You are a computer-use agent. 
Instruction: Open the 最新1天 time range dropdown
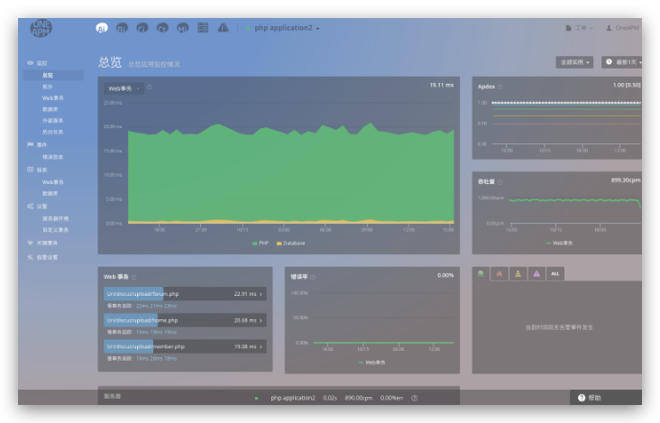(622, 62)
